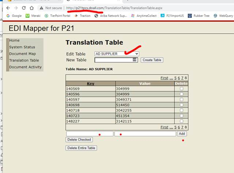This screenshot has height=173, width=234.
Task: Open the Rubber Tree bookmark
Action: [198, 16]
